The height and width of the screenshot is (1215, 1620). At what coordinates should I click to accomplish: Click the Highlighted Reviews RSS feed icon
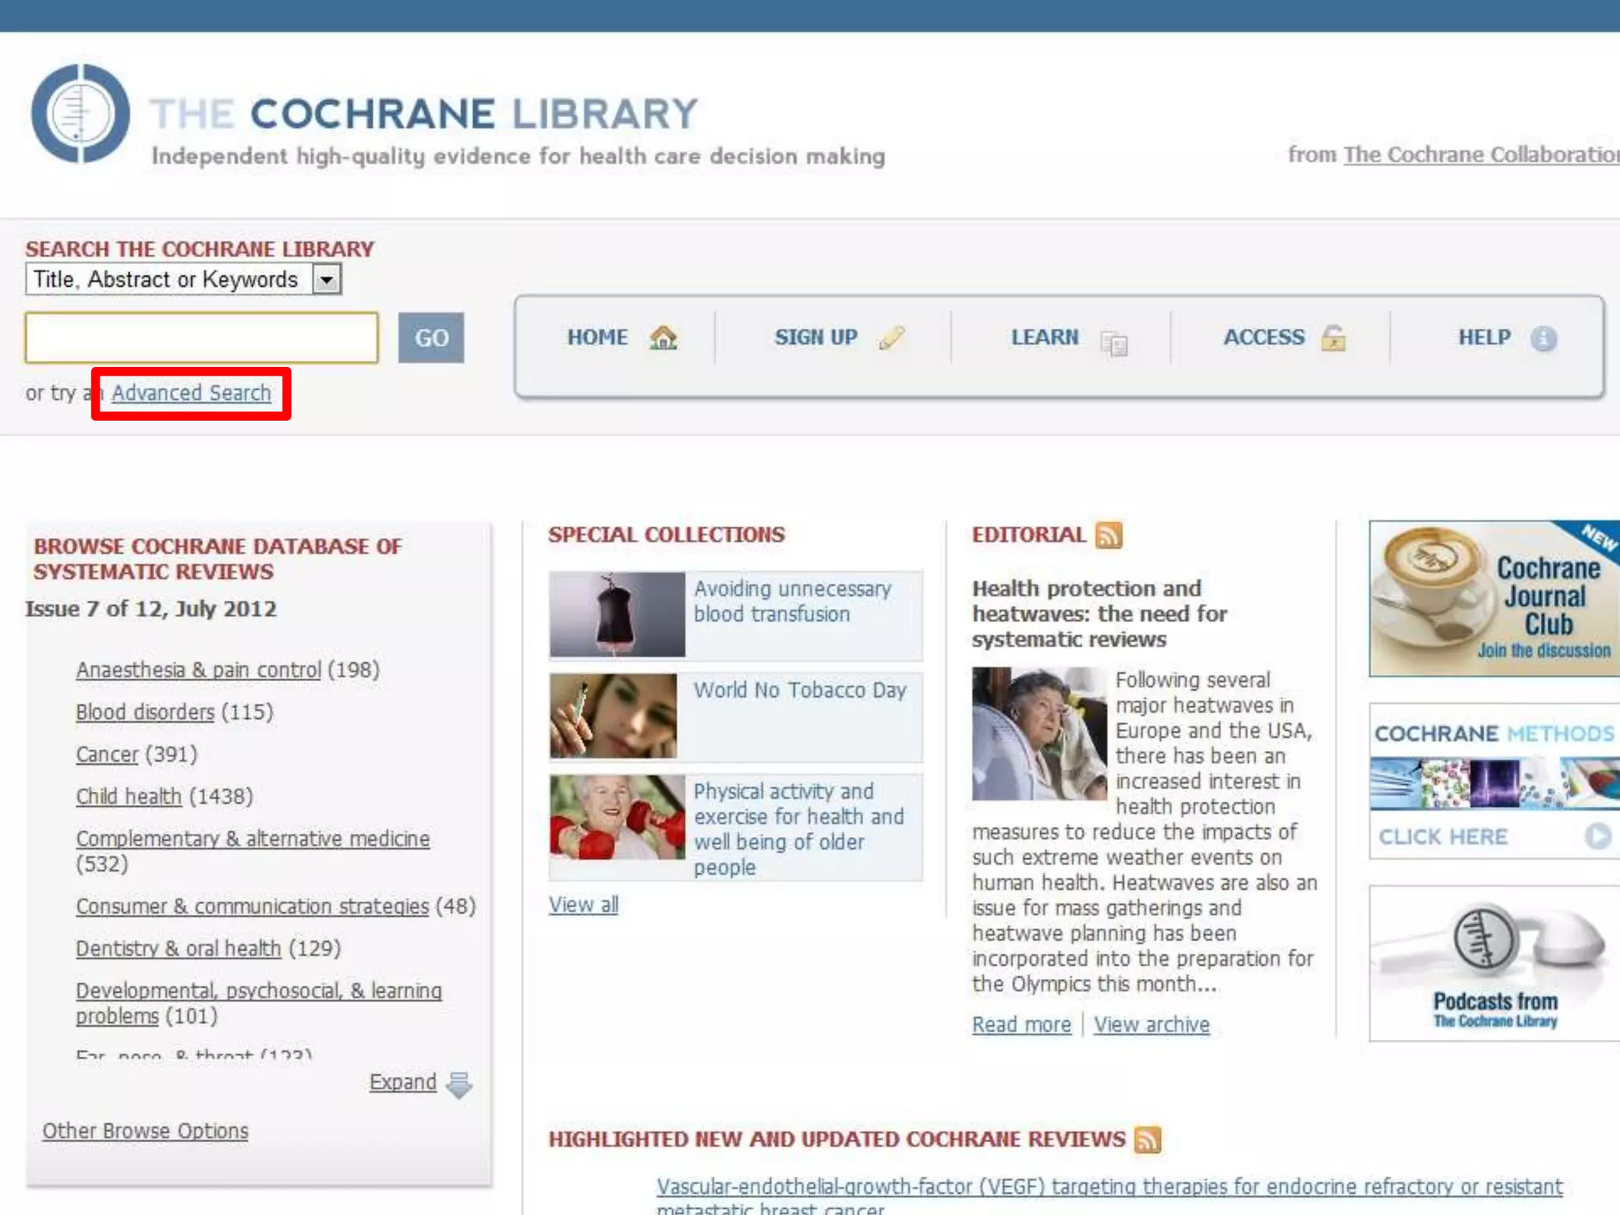[x=1147, y=1140]
